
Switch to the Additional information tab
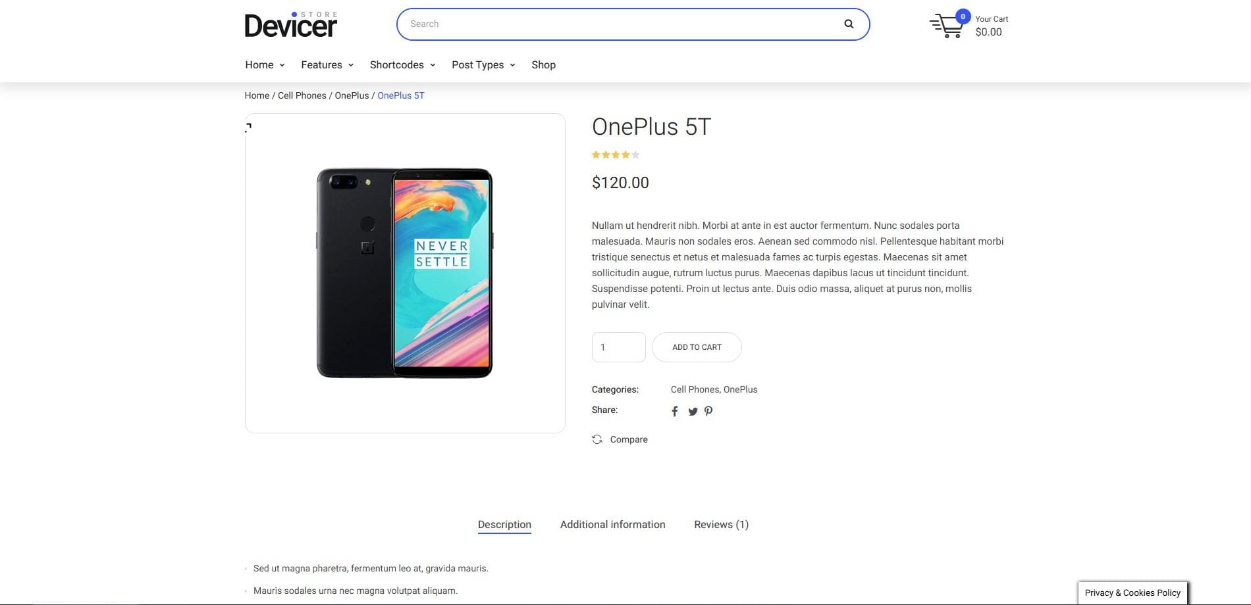click(x=612, y=525)
